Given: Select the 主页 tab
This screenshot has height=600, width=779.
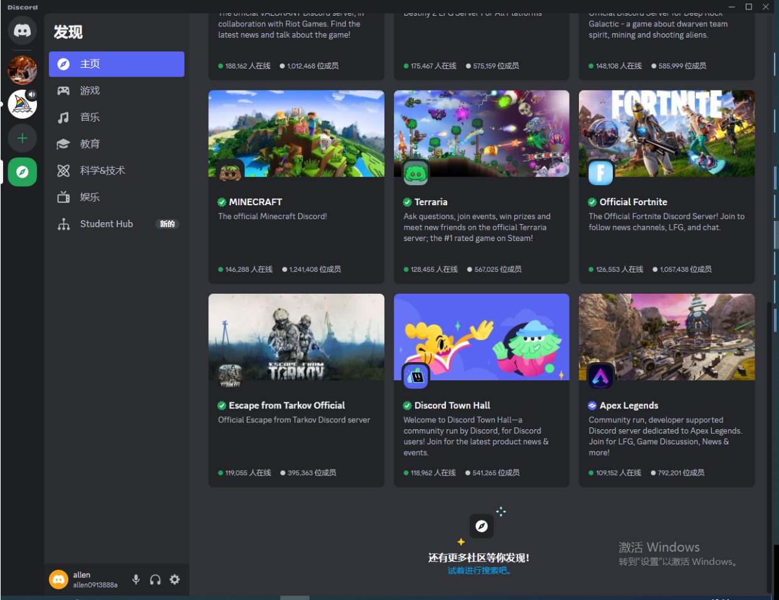Looking at the screenshot, I should pos(117,64).
